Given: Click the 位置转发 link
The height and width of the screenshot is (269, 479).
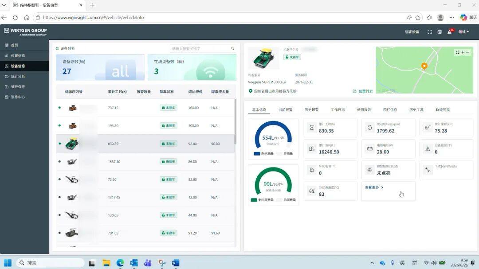Looking at the screenshot, I should (x=363, y=91).
